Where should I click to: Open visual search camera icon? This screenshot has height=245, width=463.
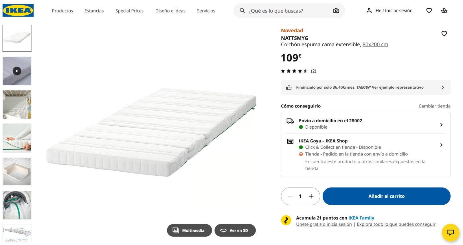click(336, 11)
